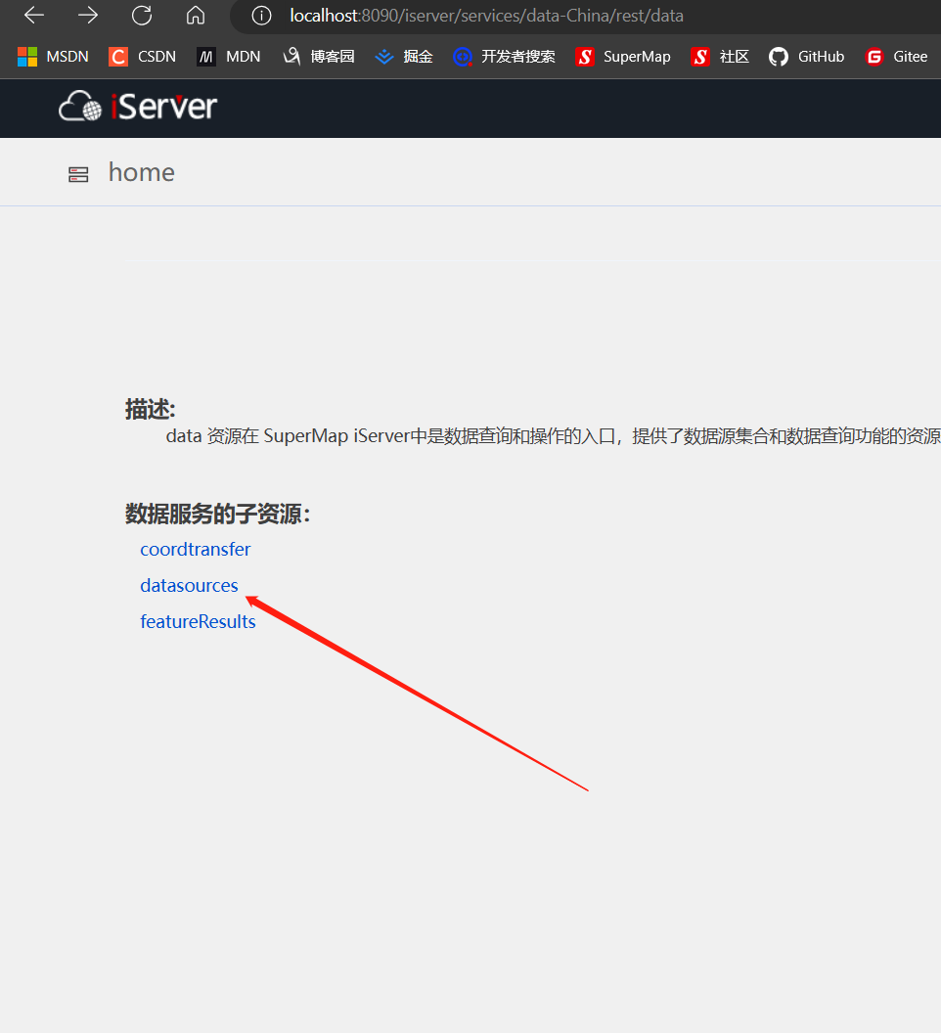941x1033 pixels.
Task: Open the featureResults sub-resource link
Action: click(x=198, y=622)
